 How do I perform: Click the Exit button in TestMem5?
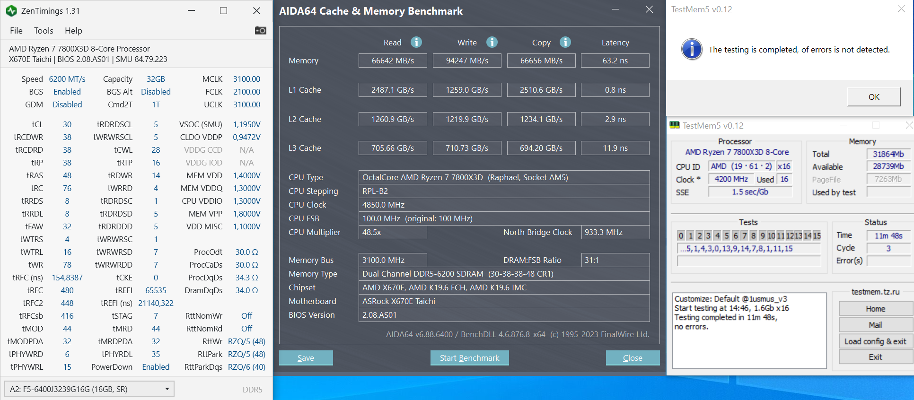click(x=875, y=357)
